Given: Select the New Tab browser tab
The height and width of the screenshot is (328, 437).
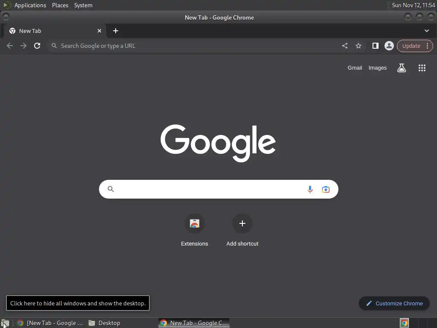Looking at the screenshot, I should click(x=55, y=31).
